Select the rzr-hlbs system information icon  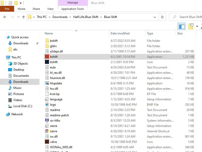coord(47,121)
